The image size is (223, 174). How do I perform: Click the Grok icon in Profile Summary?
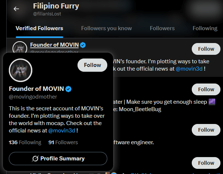(36, 159)
